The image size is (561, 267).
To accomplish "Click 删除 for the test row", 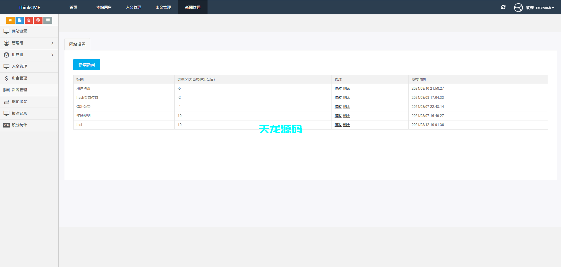I will [346, 125].
